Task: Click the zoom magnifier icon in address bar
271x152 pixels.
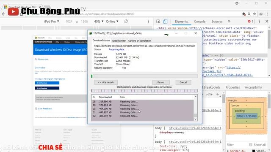Action: (249, 14)
